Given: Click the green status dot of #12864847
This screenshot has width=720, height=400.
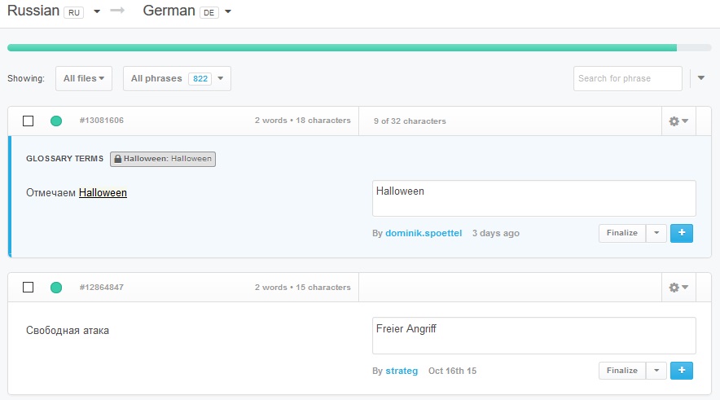Looking at the screenshot, I should point(56,288).
